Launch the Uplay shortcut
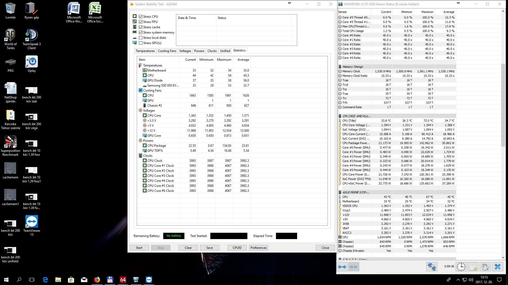Viewport: 508px width, 285px height. pos(31,64)
